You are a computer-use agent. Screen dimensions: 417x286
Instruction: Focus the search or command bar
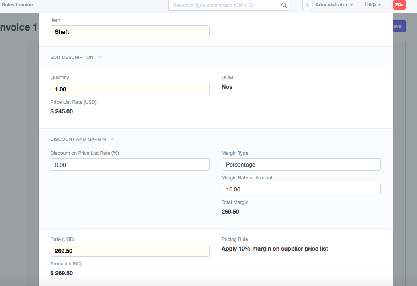(225, 5)
